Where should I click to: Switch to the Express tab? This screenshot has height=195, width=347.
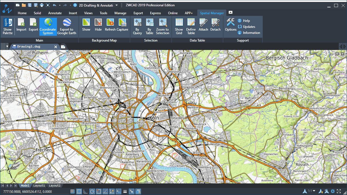[x=155, y=13]
